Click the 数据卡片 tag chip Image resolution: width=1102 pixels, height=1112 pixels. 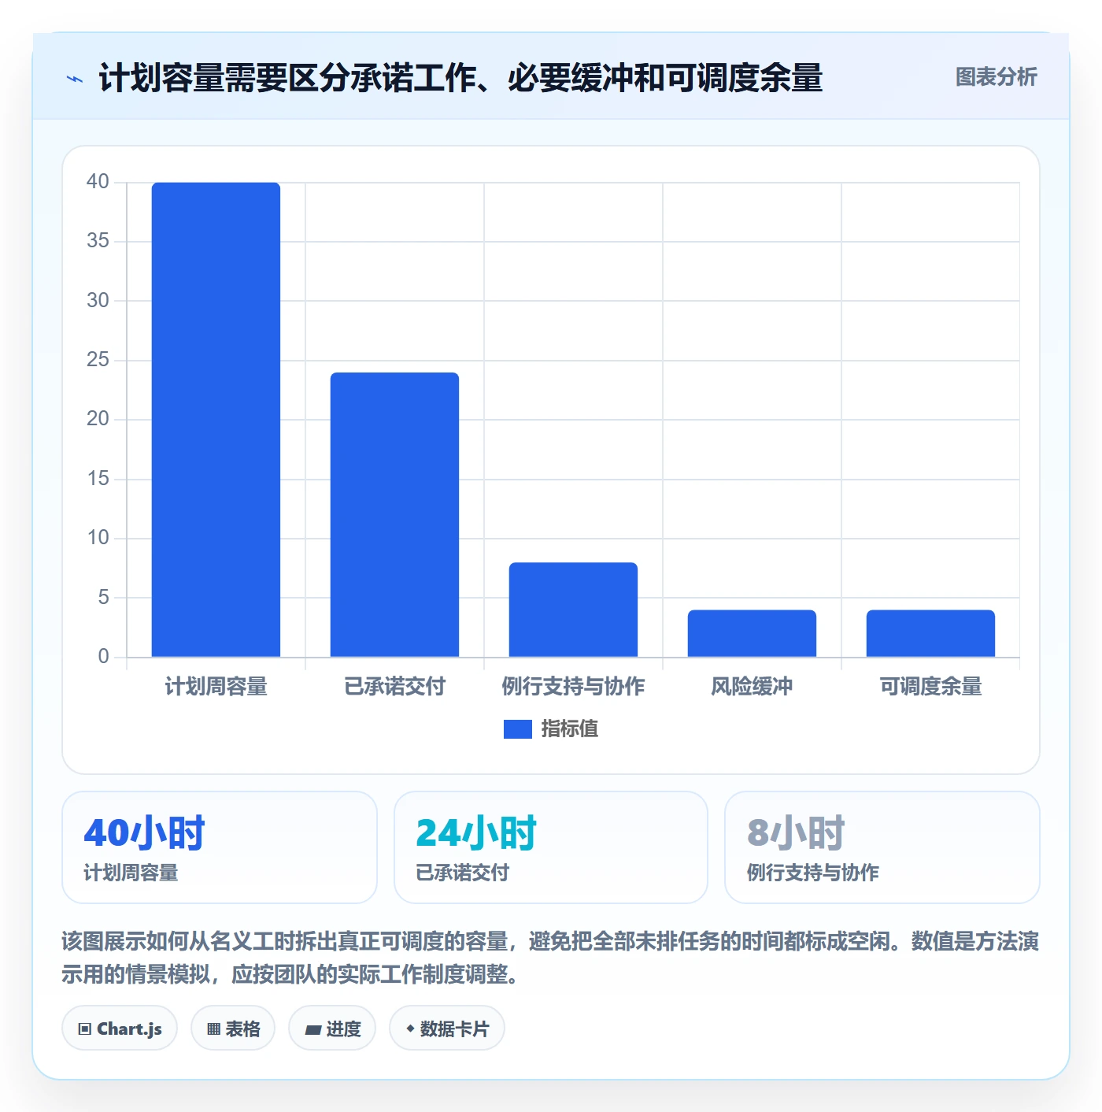click(x=447, y=1028)
